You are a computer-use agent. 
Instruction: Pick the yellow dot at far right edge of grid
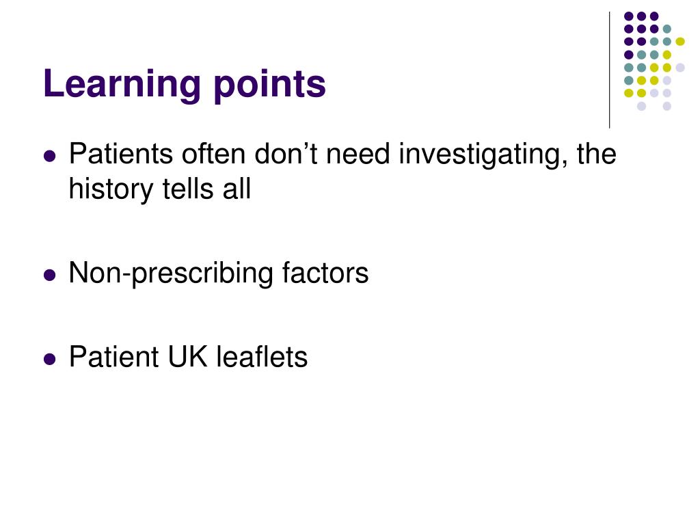click(x=680, y=42)
